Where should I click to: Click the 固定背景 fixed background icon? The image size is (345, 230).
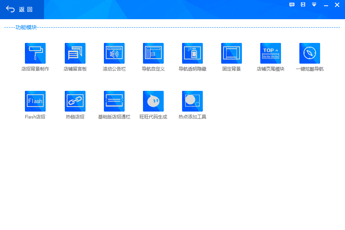[x=232, y=53]
